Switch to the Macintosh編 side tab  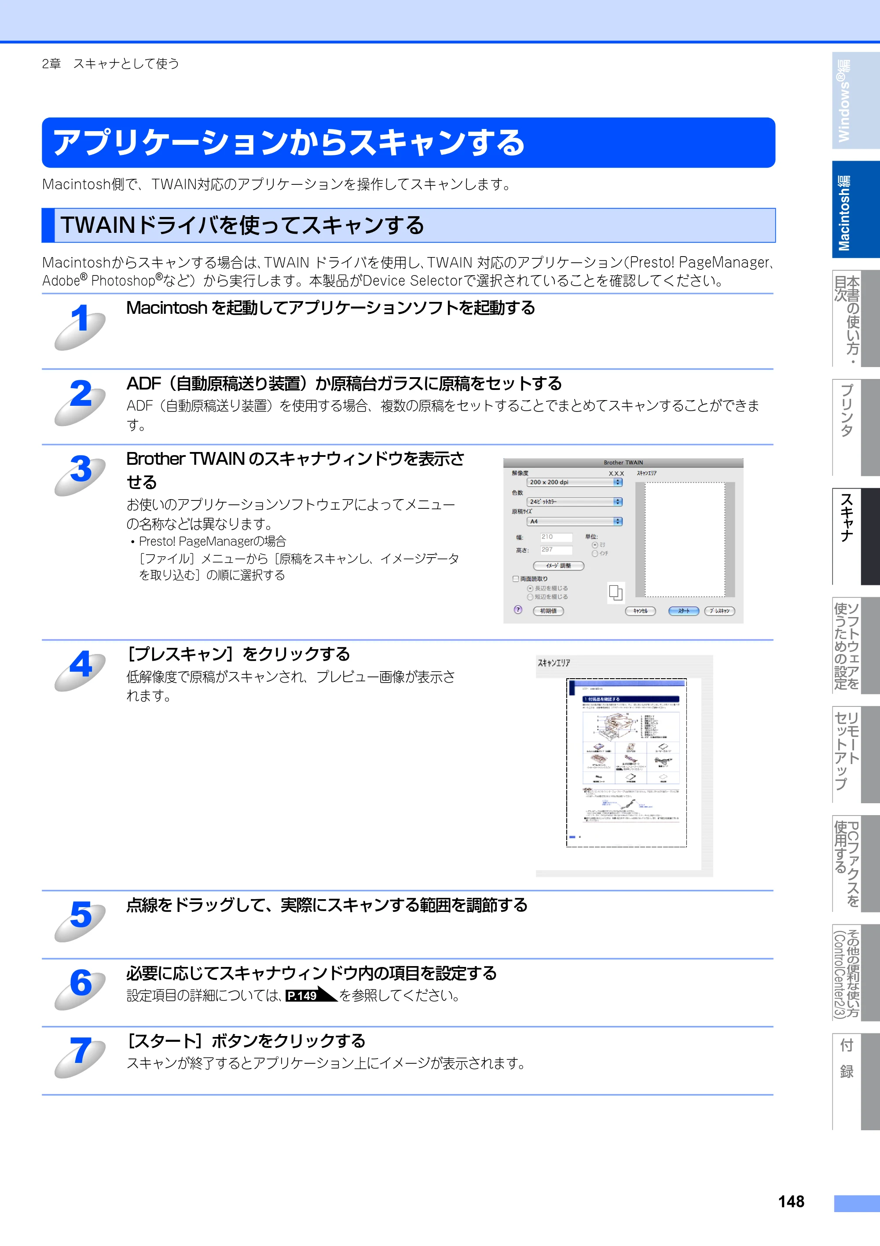coord(856,210)
